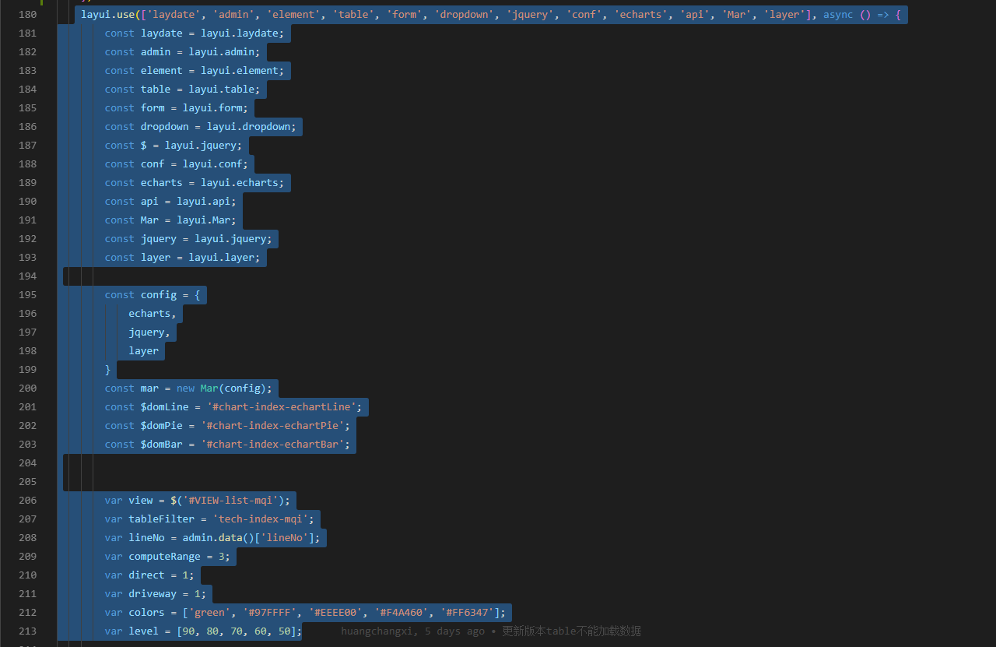Click line number 180 in the gutter
The width and height of the screenshot is (996, 647).
[x=27, y=15]
